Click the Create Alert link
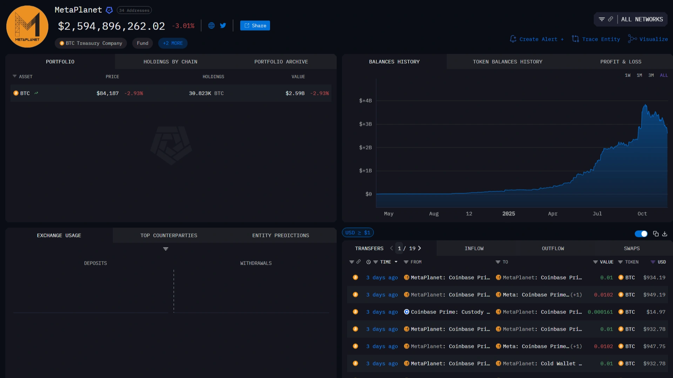Viewport: 673px width, 378px height. click(x=537, y=39)
